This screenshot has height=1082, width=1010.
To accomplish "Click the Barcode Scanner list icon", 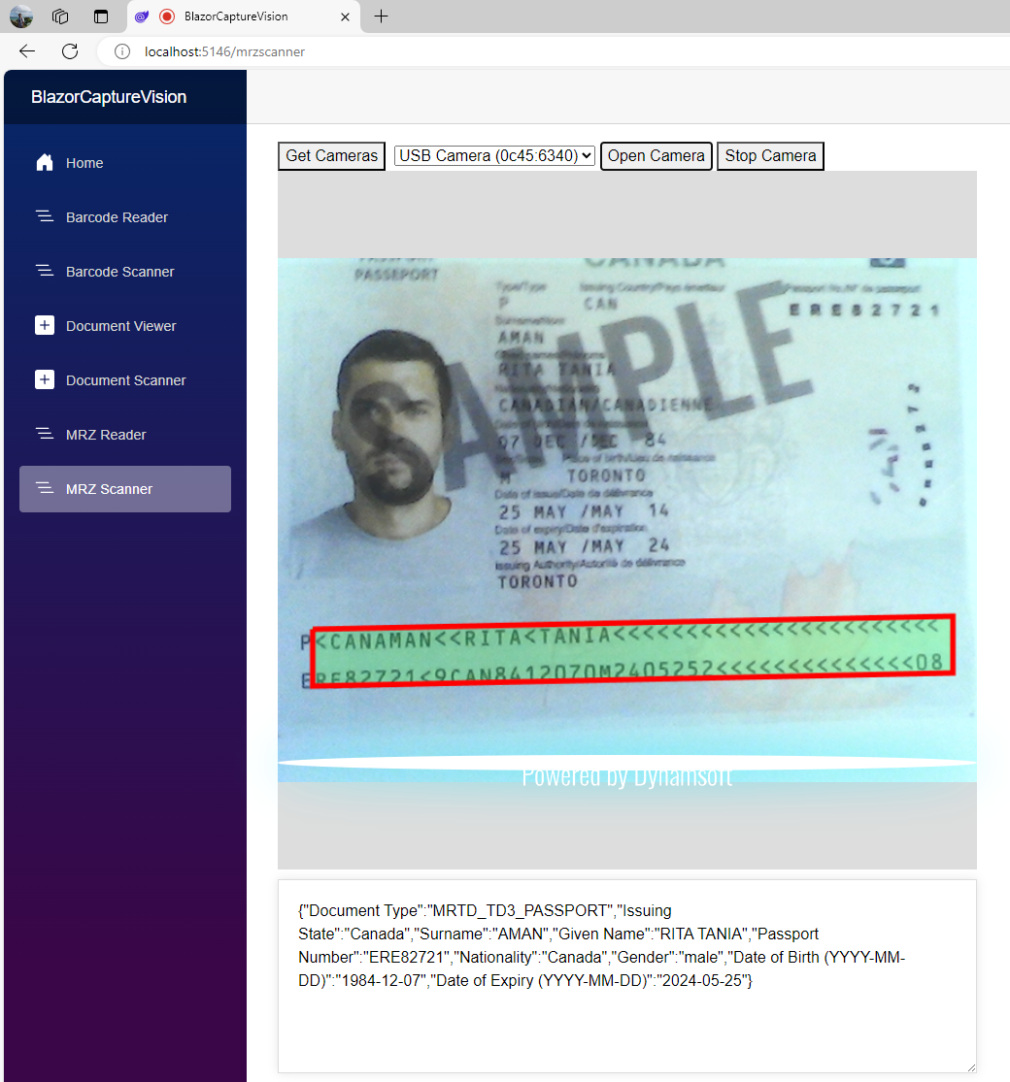I will point(45,272).
